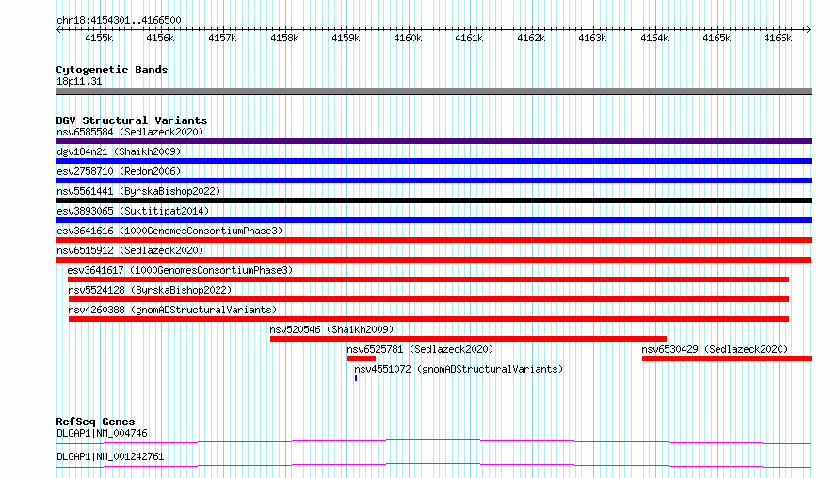Open variant dgv184n21 (Shaikh2009) label
The image size is (838, 478).
(x=119, y=151)
